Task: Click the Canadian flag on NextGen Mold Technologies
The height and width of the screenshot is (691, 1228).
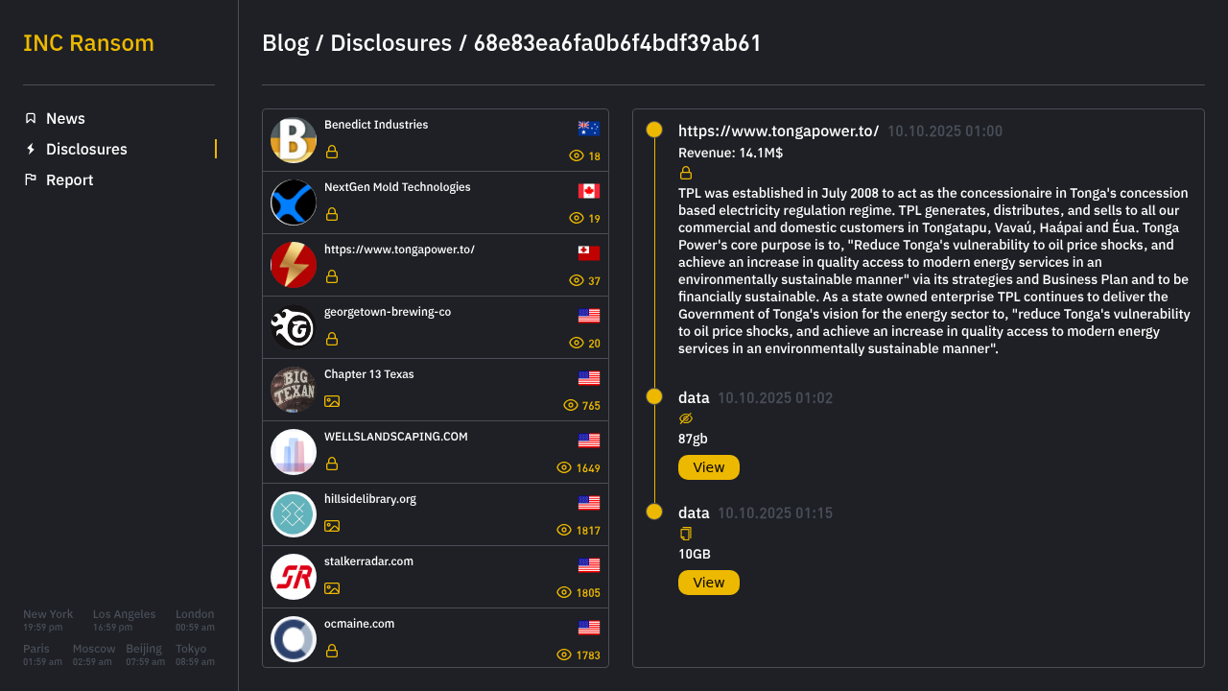Action: (589, 191)
